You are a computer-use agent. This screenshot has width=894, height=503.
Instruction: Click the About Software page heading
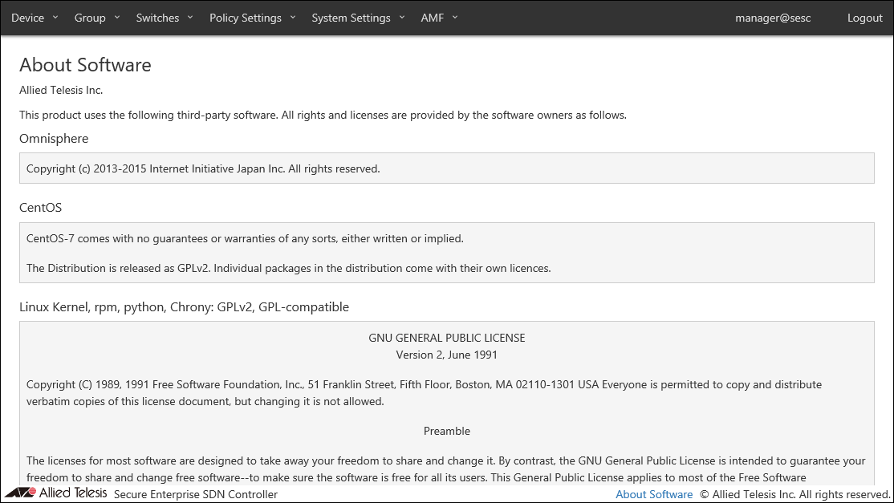click(85, 65)
